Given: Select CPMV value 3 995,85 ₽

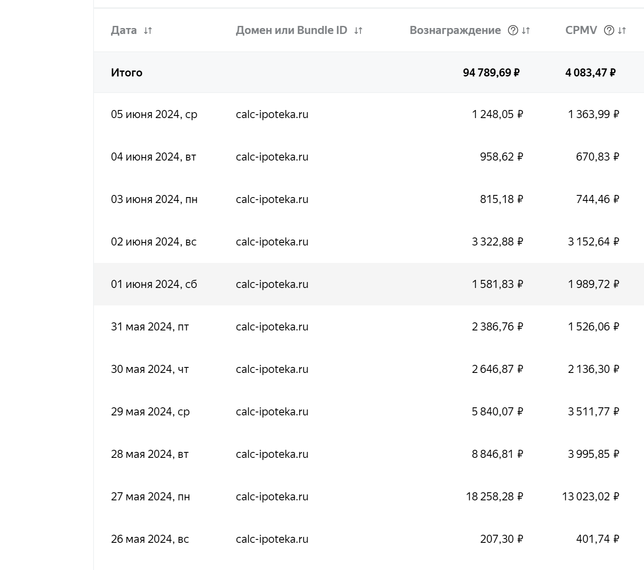Looking at the screenshot, I should coord(594,454).
